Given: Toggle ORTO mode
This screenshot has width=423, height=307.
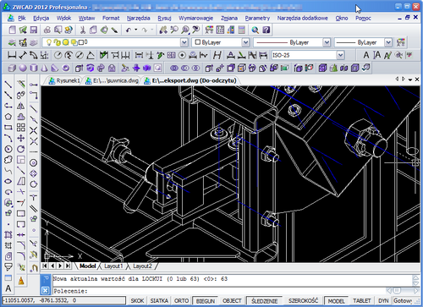Looking at the screenshot, I should tap(181, 301).
